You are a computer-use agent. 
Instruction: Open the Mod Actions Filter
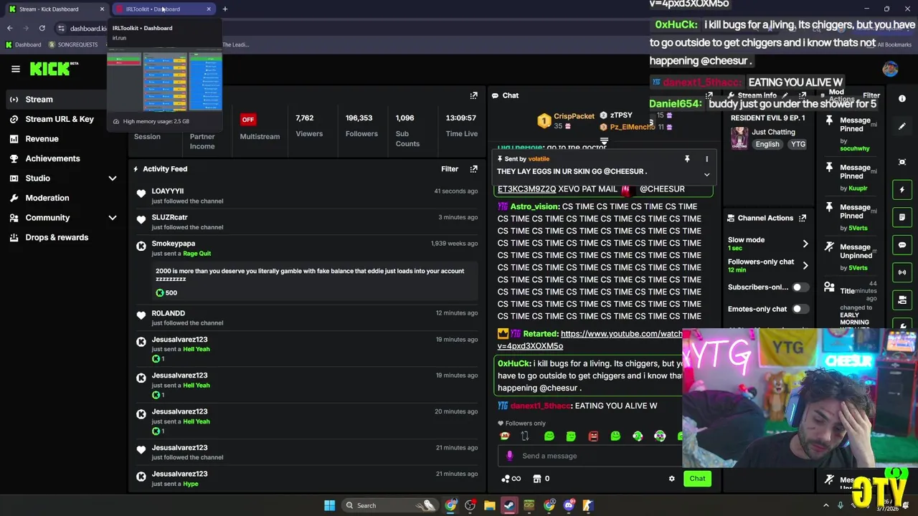[x=871, y=95]
